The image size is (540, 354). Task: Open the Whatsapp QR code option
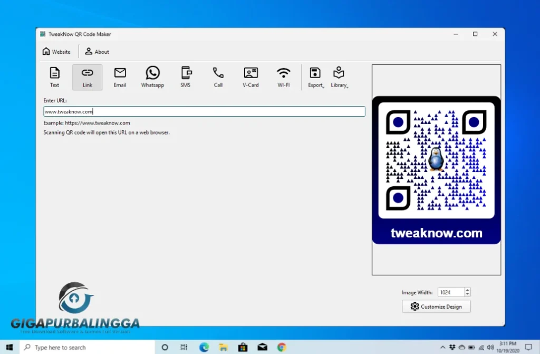pyautogui.click(x=152, y=76)
